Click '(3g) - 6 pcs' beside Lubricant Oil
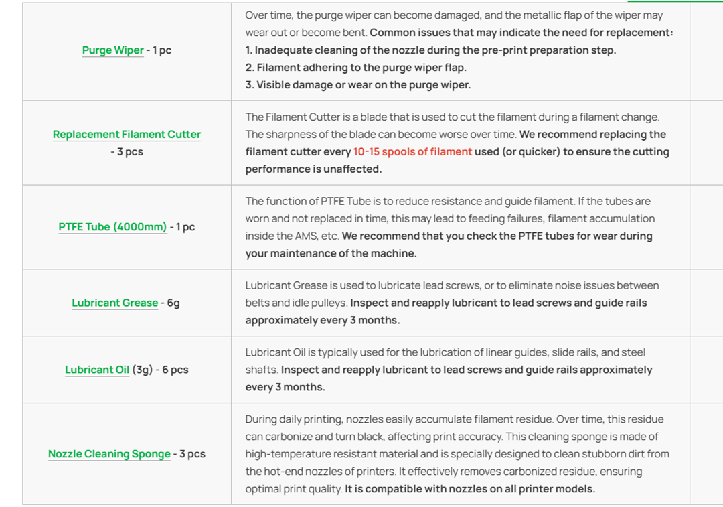The width and height of the screenshot is (723, 507). 161,370
